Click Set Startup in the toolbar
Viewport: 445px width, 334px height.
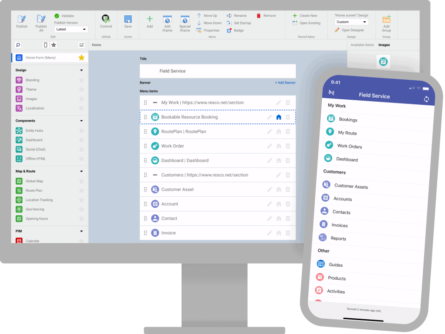tap(239, 23)
